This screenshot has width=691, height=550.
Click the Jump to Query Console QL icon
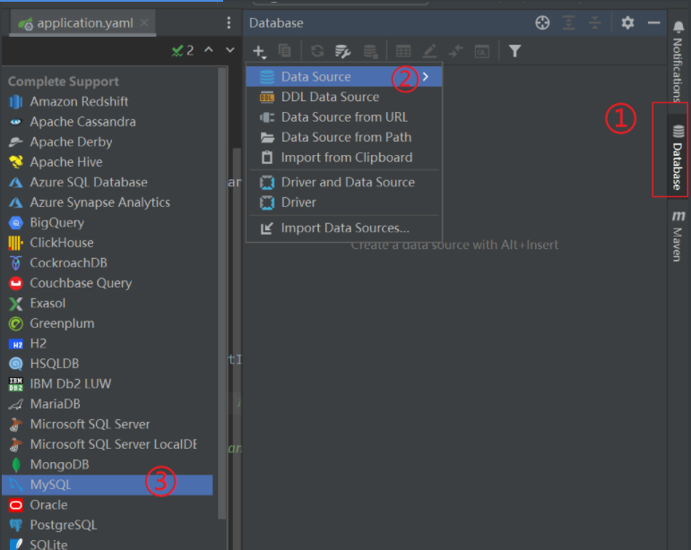481,51
